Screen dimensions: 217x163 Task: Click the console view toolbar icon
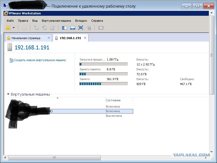pyautogui.click(x=101, y=28)
